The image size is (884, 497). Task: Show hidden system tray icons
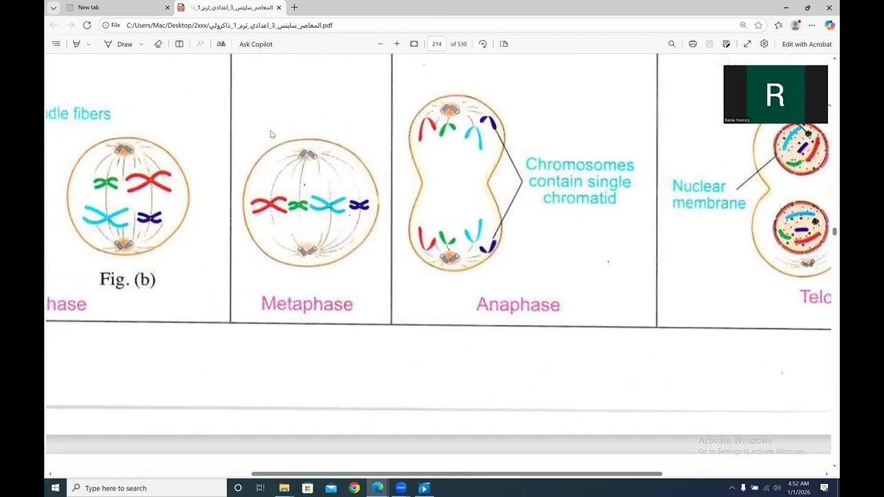coord(732,488)
